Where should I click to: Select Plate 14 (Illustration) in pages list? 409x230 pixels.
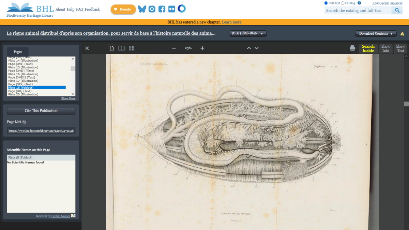tap(23, 60)
